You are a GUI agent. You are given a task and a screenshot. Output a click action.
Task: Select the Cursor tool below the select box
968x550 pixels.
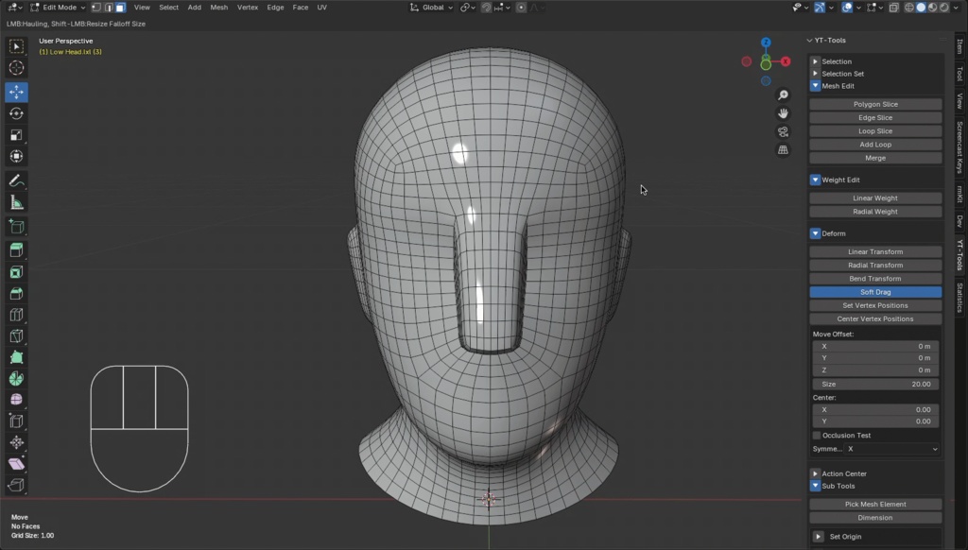point(16,67)
